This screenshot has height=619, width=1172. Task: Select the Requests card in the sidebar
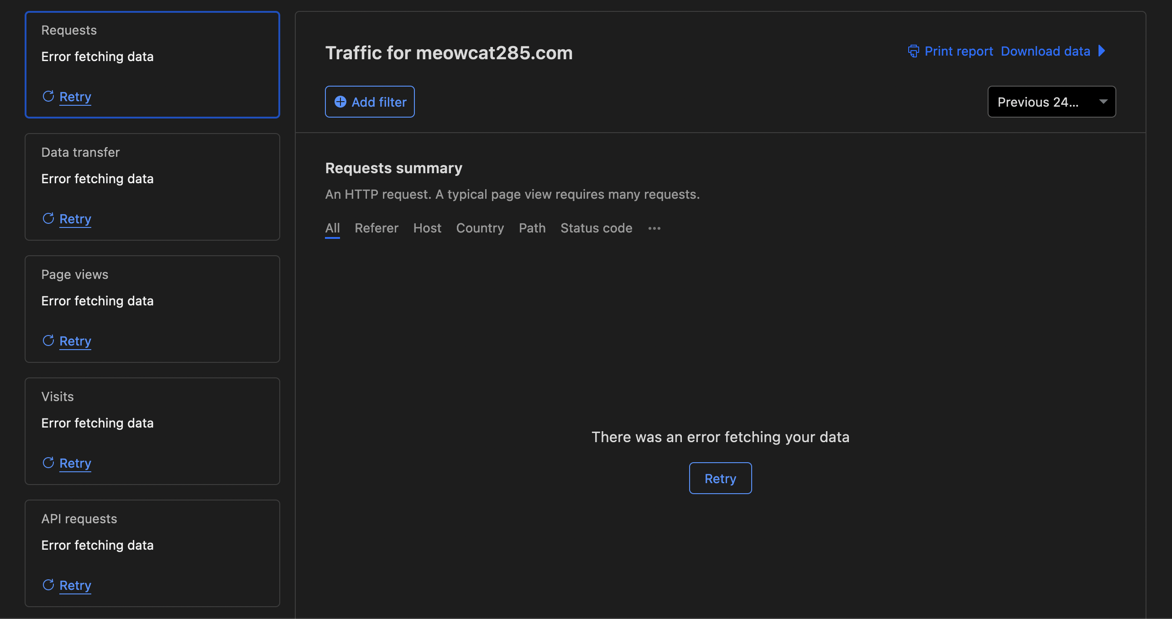point(152,65)
